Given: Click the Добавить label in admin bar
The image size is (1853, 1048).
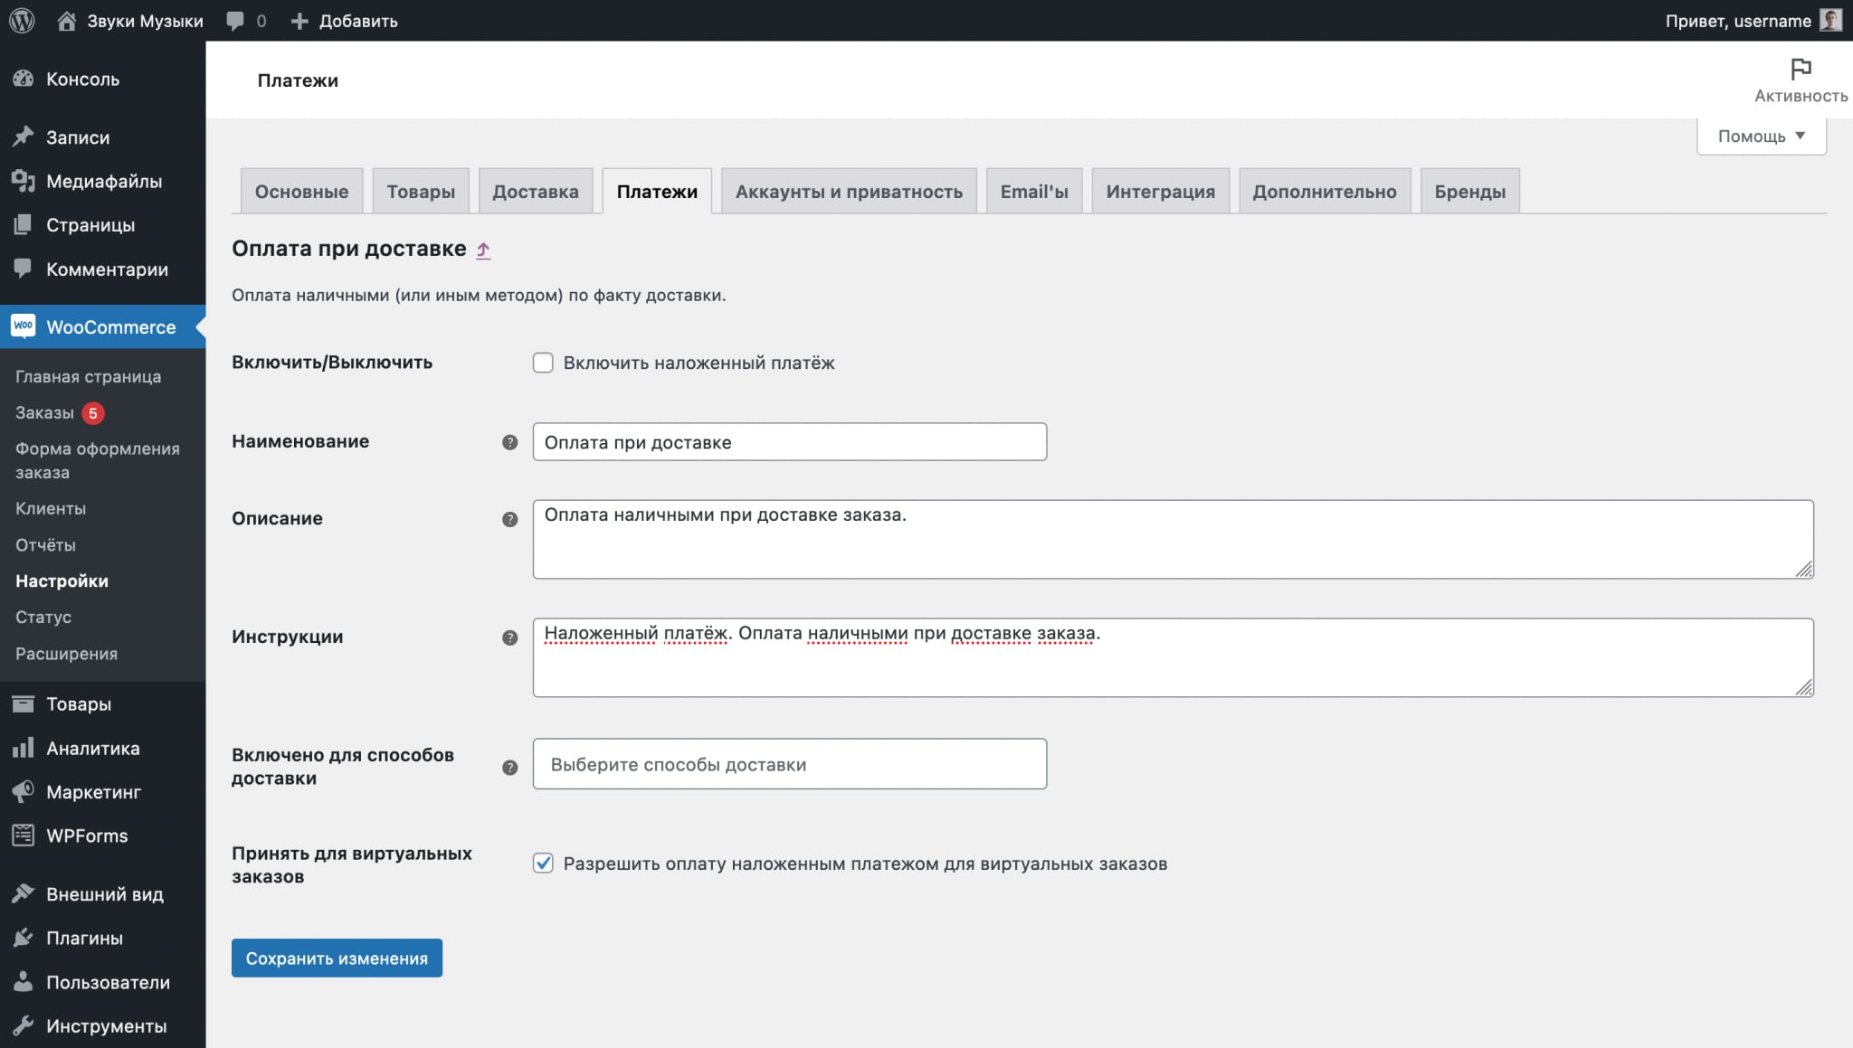Looking at the screenshot, I should click(358, 21).
